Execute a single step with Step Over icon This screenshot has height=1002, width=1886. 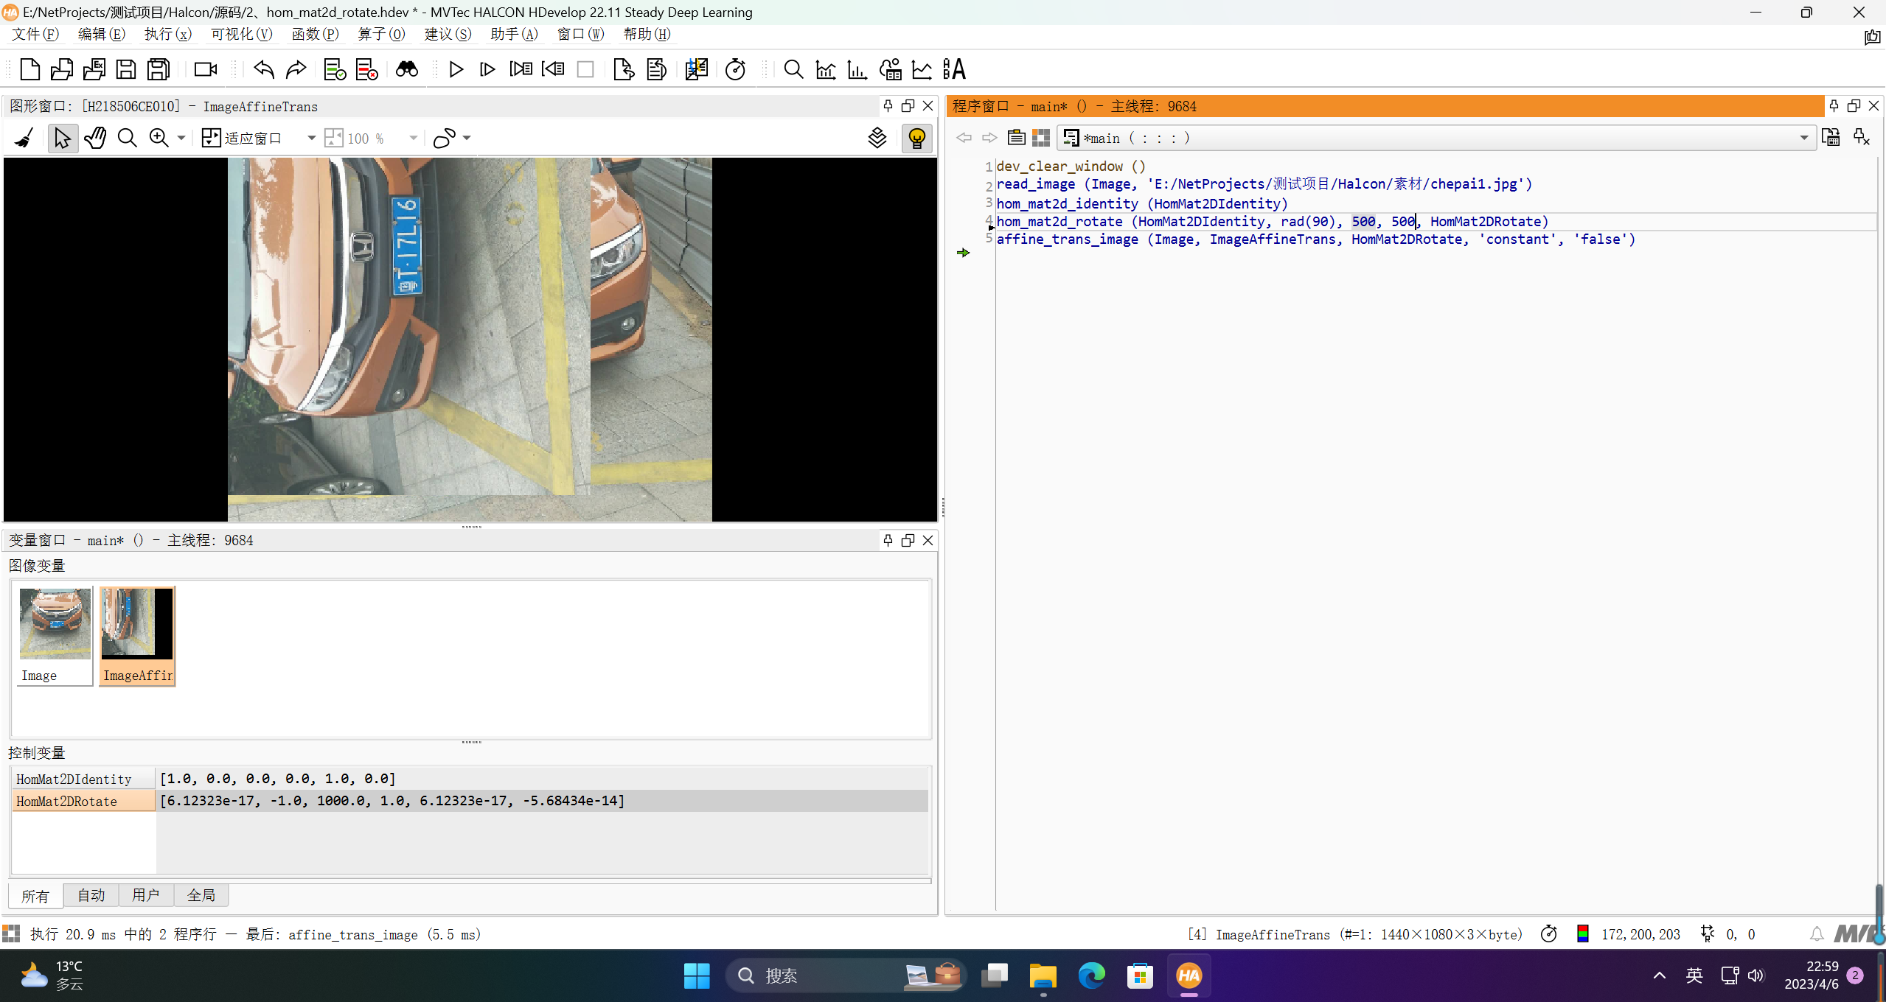coord(487,69)
